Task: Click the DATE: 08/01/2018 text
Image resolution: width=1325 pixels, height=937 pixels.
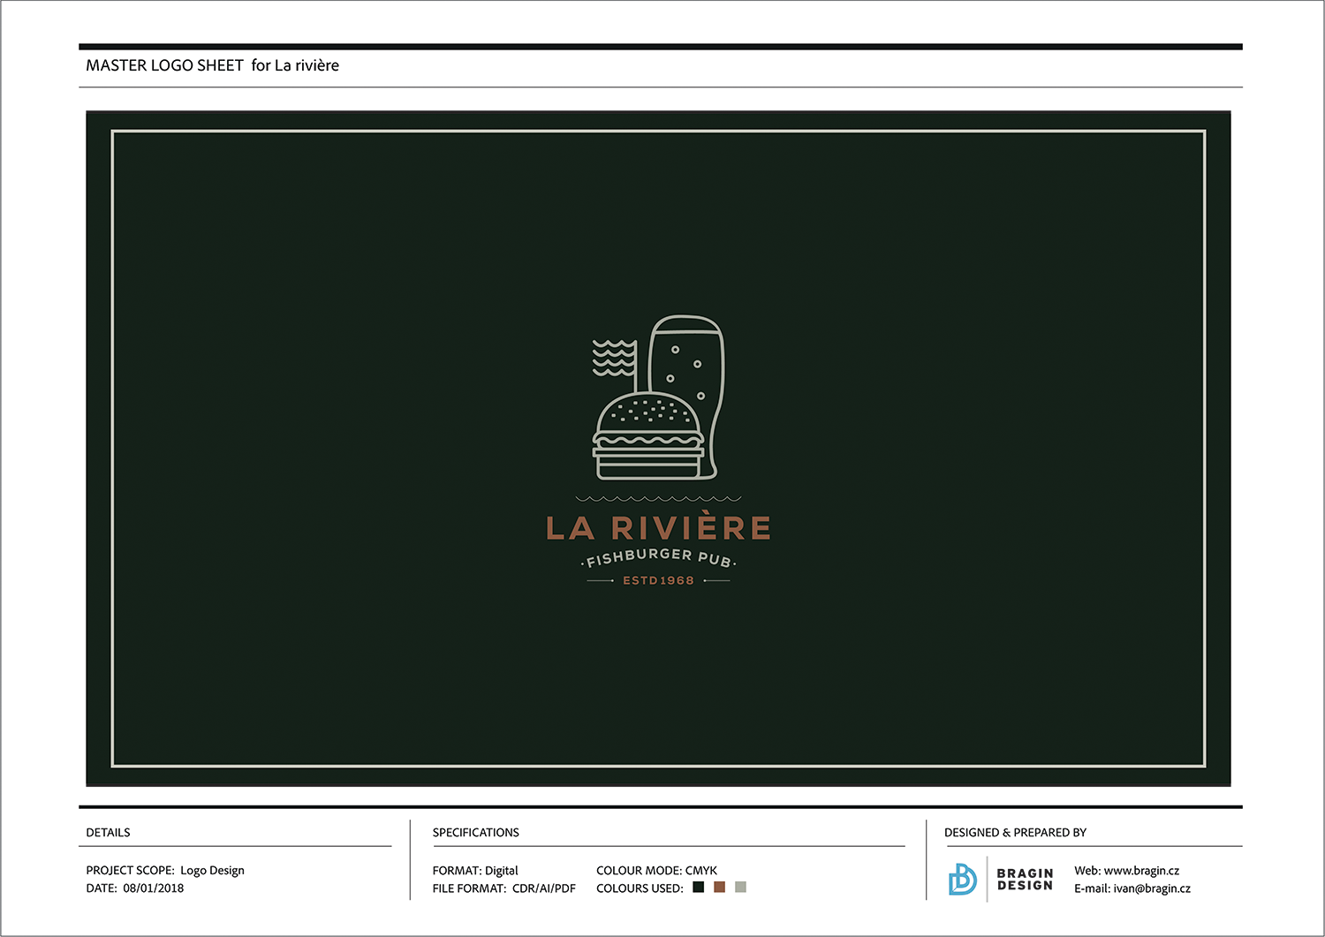Action: 134,888
